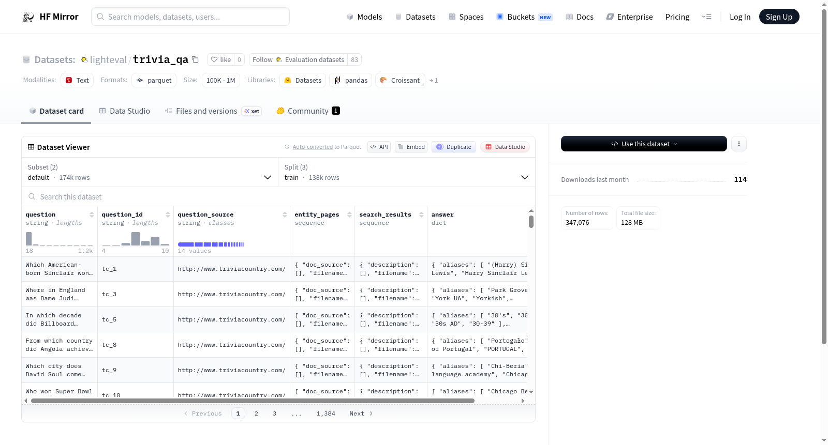Open Buckets in the top navigation
Viewport: 828px width, 445px height.
point(524,17)
